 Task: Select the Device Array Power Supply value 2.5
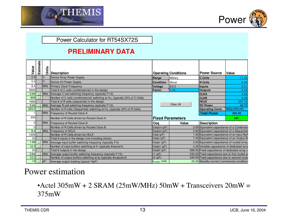(x=31, y=77)
